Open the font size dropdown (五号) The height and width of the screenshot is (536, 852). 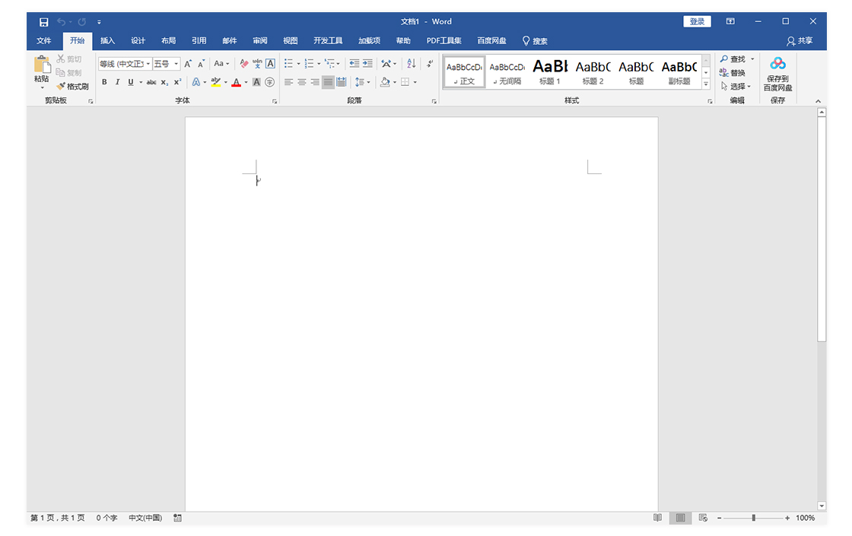point(176,64)
